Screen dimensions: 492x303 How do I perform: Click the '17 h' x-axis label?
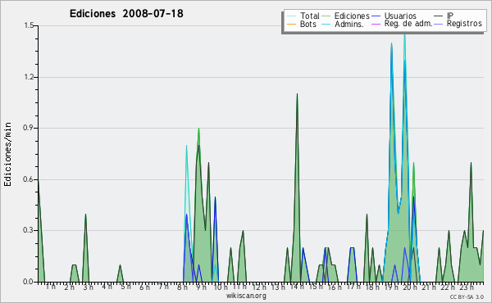coord(353,287)
